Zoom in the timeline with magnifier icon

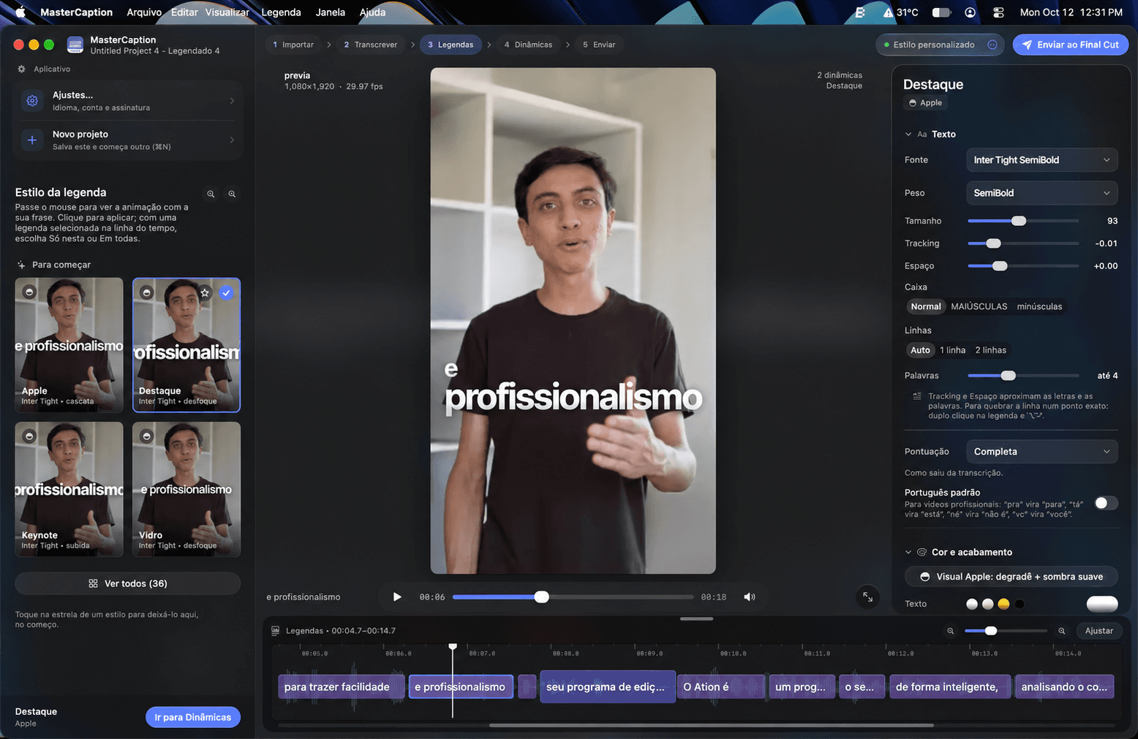[x=1062, y=631]
